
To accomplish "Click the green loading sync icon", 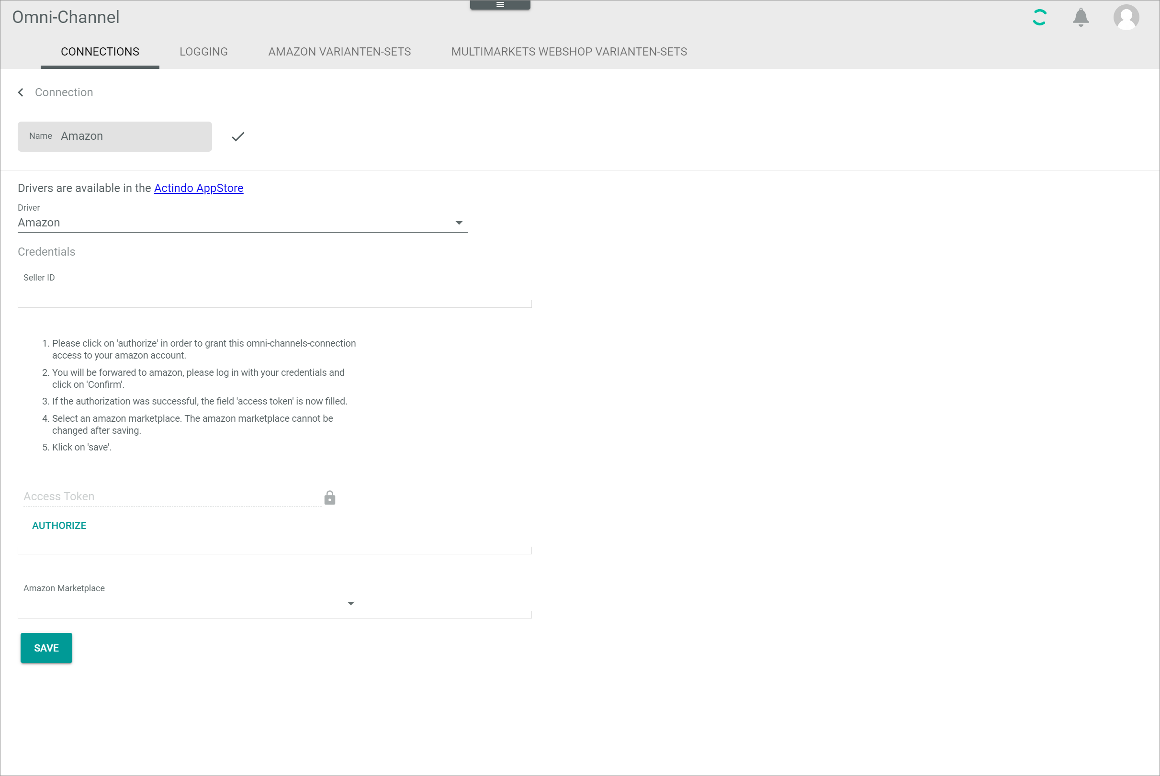I will pos(1039,17).
